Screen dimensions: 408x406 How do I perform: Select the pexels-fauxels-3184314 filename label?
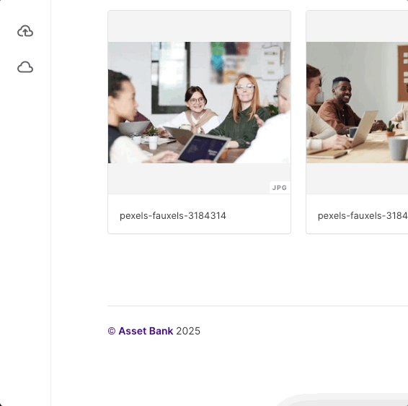pos(173,216)
